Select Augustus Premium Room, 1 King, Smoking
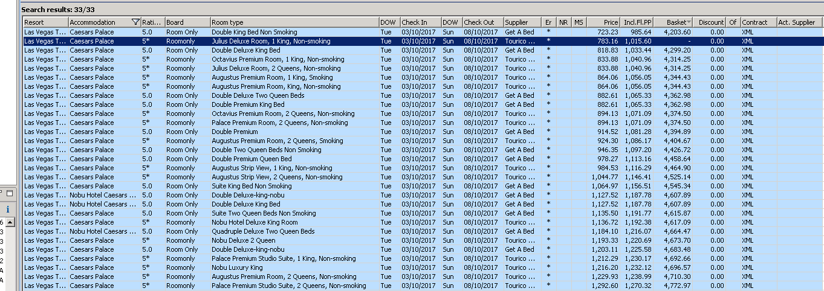 tap(423, 77)
